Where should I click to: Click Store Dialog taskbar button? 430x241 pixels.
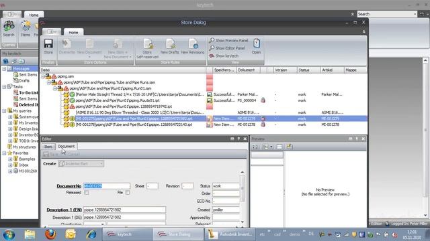(x=179, y=234)
